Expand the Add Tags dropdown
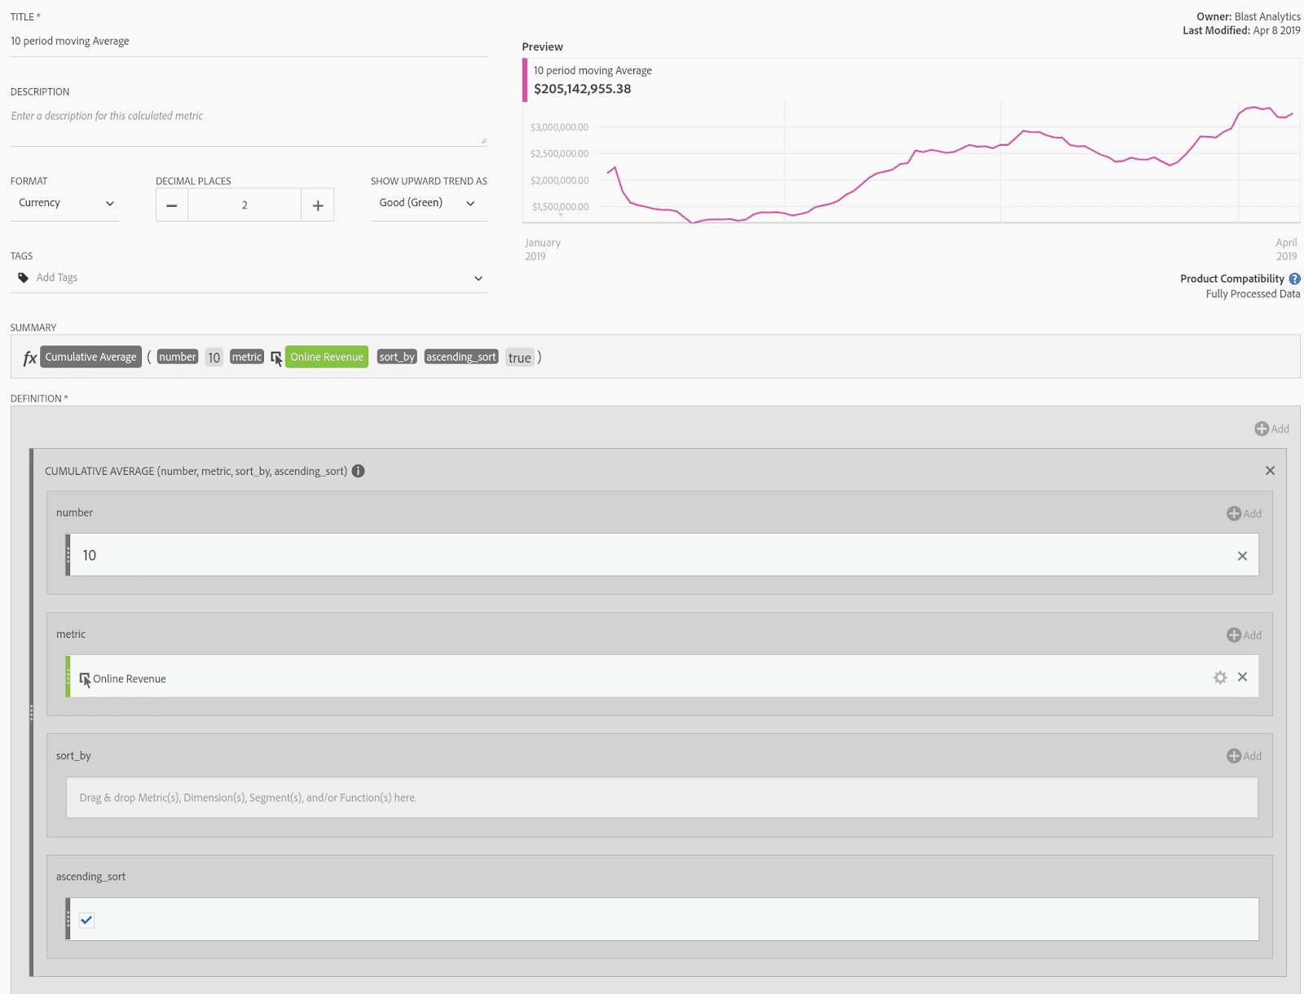The height and width of the screenshot is (994, 1304). pos(478,279)
